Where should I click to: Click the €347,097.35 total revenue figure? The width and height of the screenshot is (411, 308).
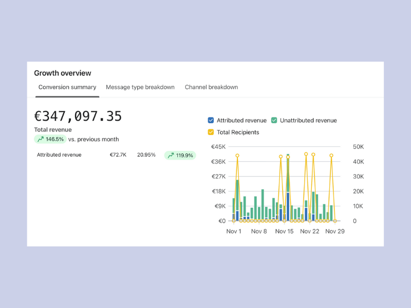[x=78, y=117]
